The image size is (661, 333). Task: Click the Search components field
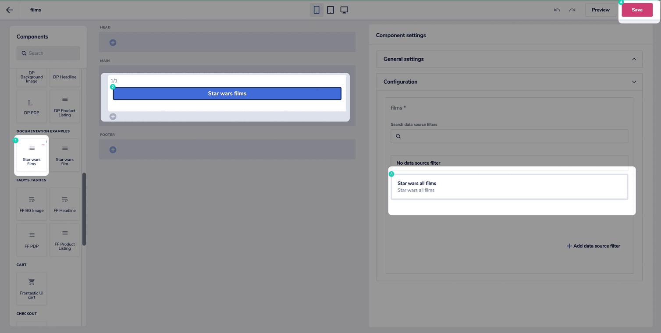click(x=48, y=53)
